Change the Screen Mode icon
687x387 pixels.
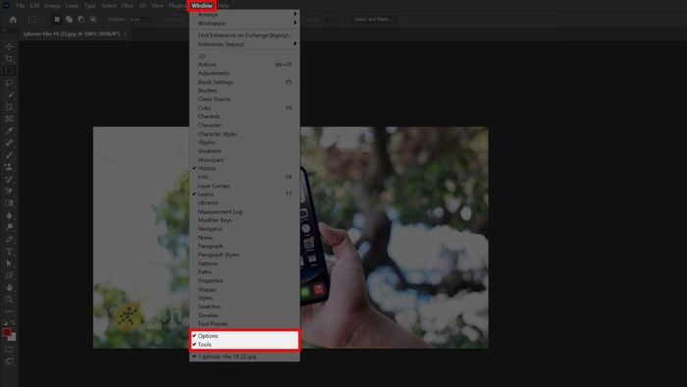9,361
